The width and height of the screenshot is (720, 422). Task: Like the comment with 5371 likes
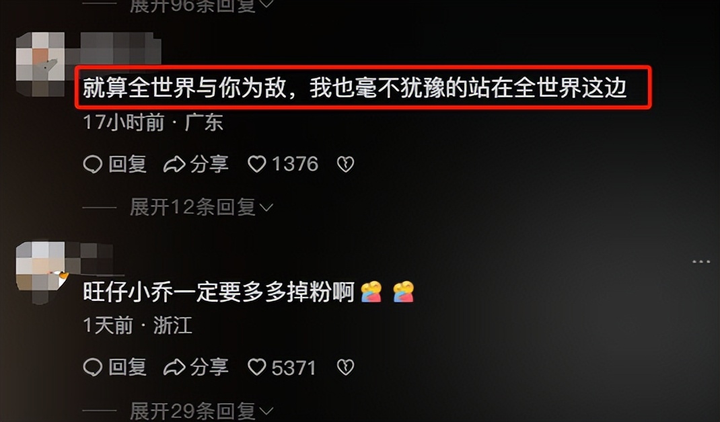point(256,367)
